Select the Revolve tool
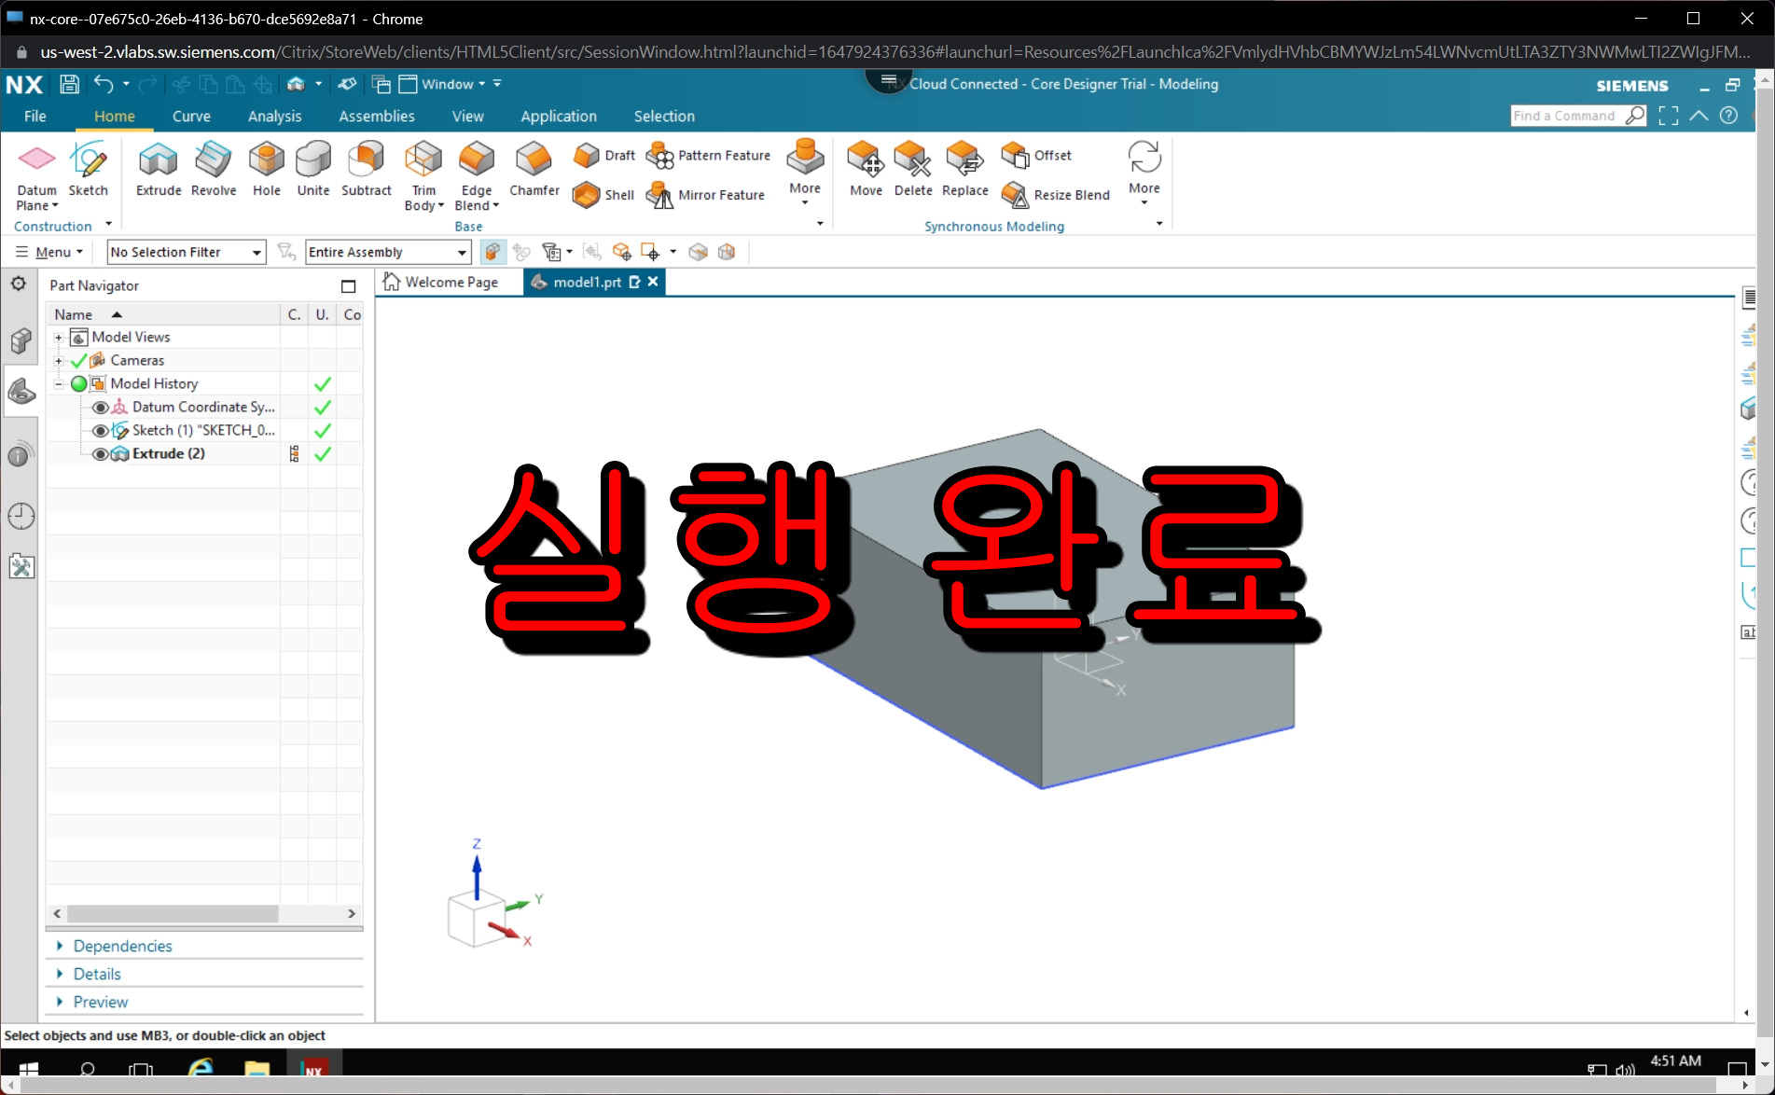1775x1095 pixels. point(213,170)
